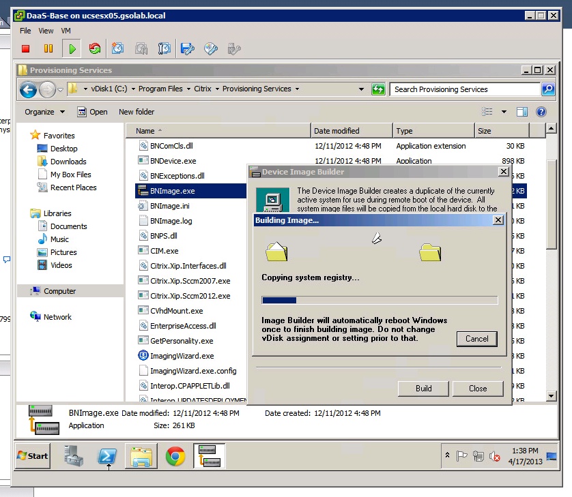
Task: Select Network in navigation pane
Action: (x=57, y=317)
